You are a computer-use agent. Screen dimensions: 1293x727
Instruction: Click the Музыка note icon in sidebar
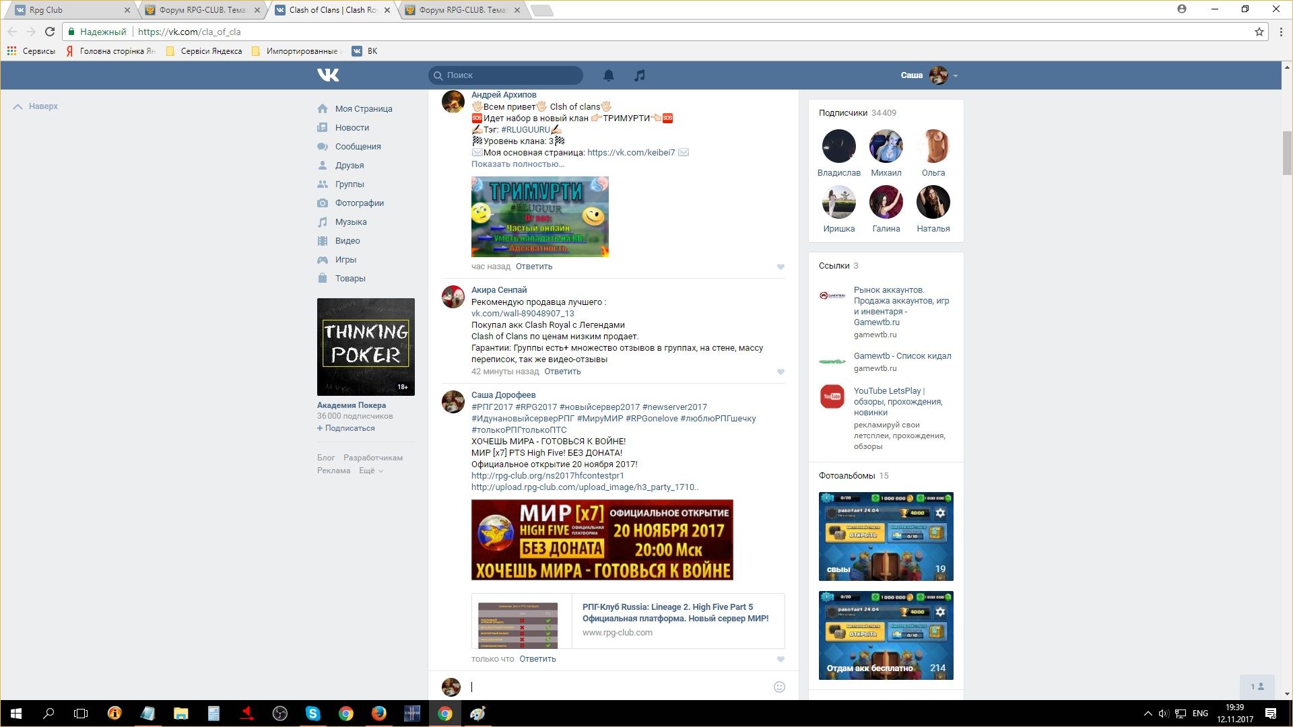323,222
